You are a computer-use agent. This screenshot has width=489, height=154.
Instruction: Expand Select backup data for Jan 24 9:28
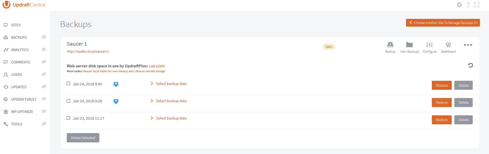(x=171, y=101)
